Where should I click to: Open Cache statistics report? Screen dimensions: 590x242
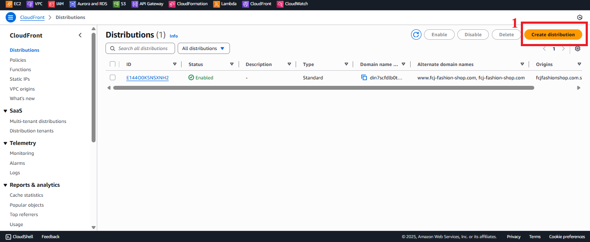click(x=26, y=195)
